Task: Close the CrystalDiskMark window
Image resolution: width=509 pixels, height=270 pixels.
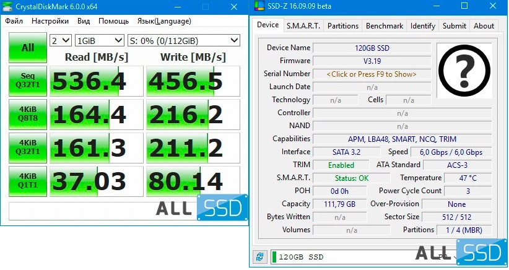Action: pos(233,7)
